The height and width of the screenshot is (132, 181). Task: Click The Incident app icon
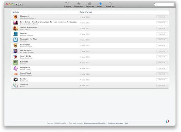(x=16, y=51)
